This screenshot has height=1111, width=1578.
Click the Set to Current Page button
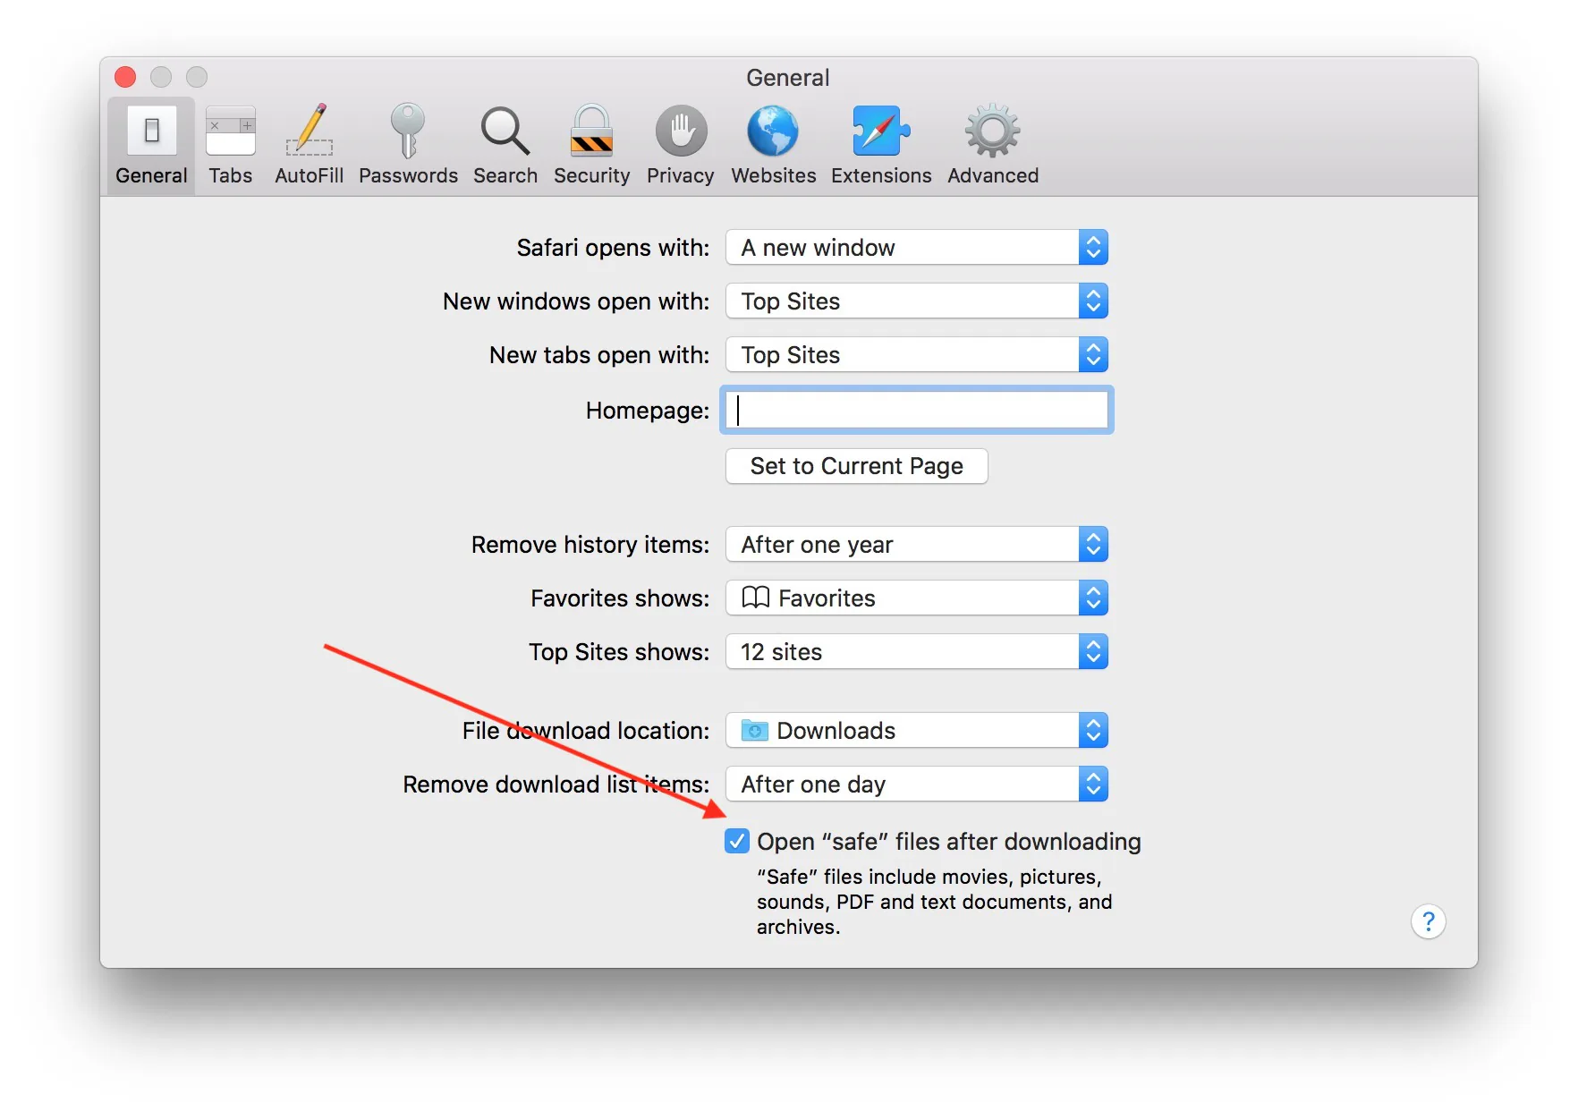pyautogui.click(x=857, y=466)
